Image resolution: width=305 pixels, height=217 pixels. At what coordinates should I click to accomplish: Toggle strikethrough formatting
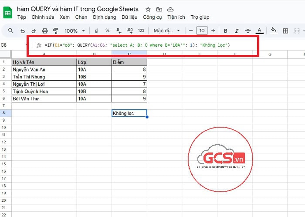tap(248, 31)
